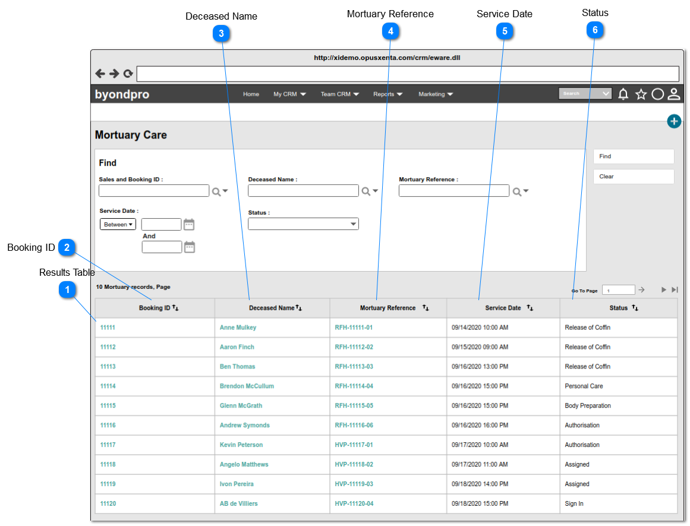
Task: Open the top bar Search dropdown
Action: [585, 94]
